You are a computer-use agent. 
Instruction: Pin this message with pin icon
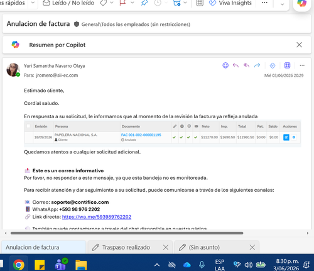144,3
